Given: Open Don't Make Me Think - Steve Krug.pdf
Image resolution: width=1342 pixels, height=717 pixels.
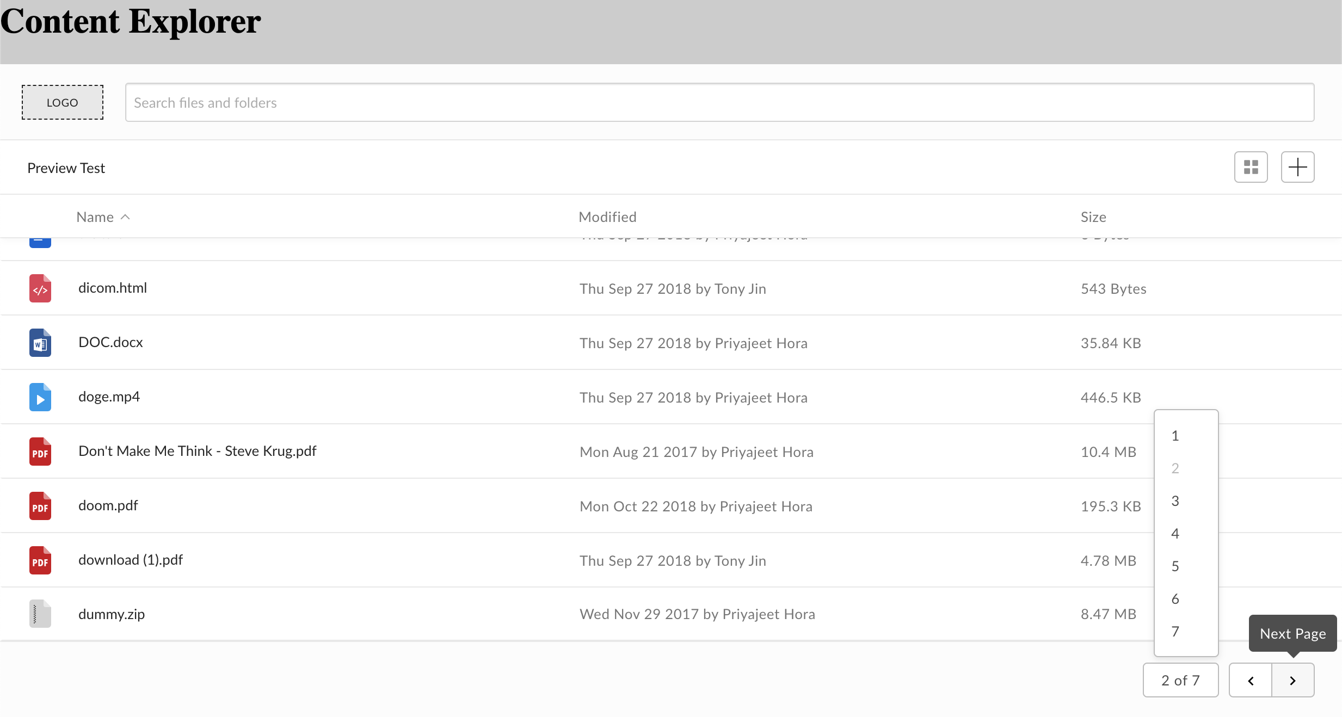Looking at the screenshot, I should pos(197,451).
